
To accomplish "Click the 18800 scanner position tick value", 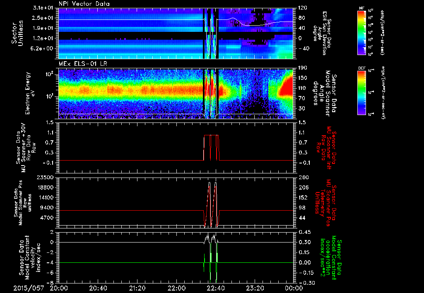I will (45, 187).
